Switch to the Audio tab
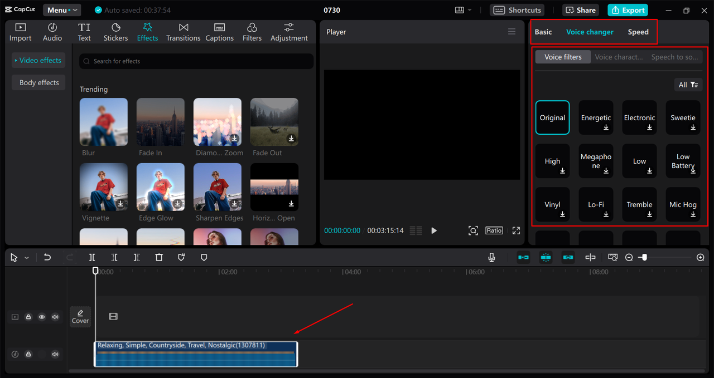This screenshot has height=378, width=714. (x=52, y=32)
